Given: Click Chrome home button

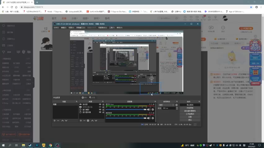Looking at the screenshot, I should pos(16,7).
